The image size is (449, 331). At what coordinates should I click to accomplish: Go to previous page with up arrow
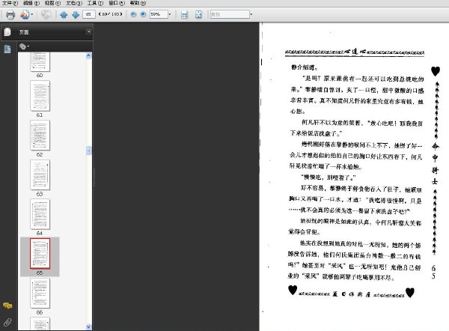[x=64, y=15]
